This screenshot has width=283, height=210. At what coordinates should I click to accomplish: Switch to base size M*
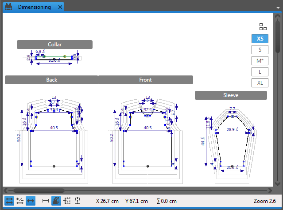(x=260, y=60)
